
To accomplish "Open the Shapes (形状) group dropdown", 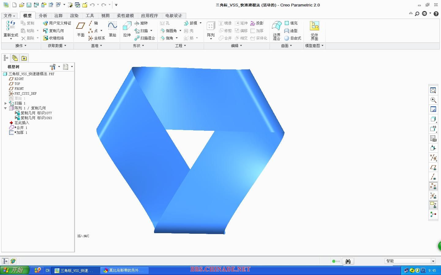I will coord(138,46).
